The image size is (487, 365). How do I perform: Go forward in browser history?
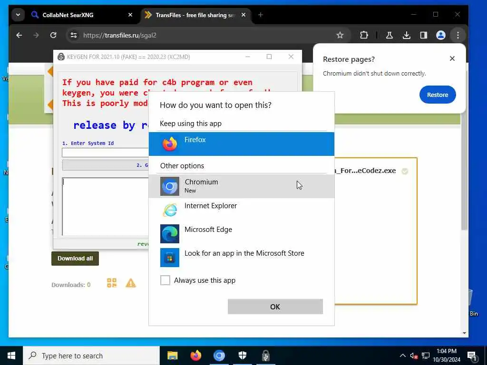pos(36,35)
